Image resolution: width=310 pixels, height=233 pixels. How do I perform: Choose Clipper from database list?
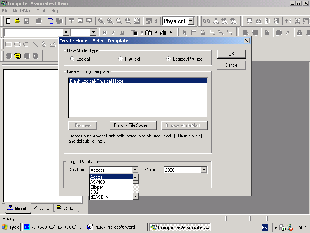[111, 187]
